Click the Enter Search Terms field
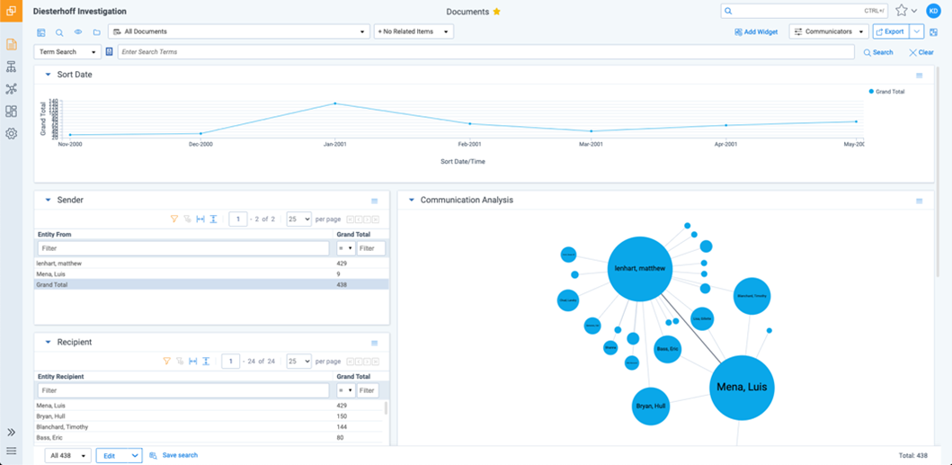952x465 pixels. 485,52
